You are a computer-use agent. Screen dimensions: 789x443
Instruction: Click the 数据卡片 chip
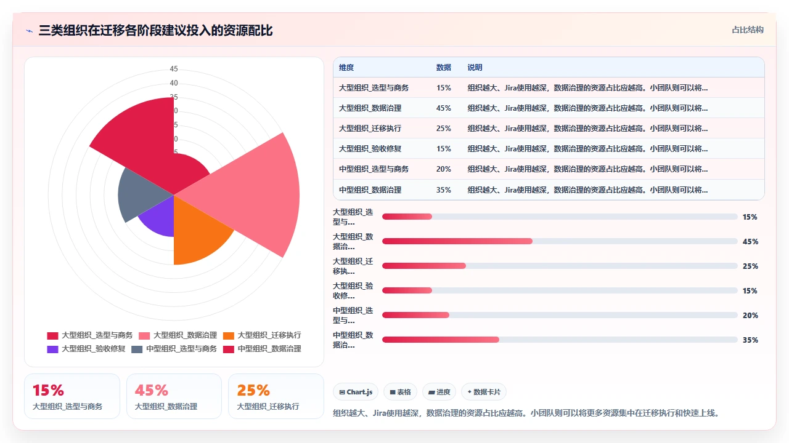pyautogui.click(x=484, y=392)
